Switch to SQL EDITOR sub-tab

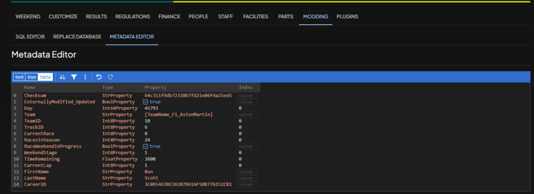(x=30, y=37)
